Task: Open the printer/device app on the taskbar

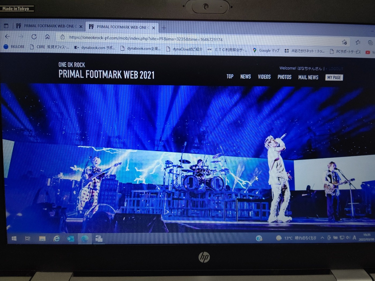Action: tap(99, 238)
